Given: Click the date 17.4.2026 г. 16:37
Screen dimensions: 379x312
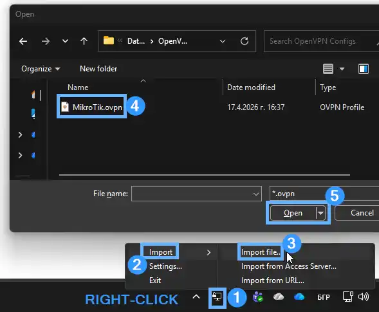Looking at the screenshot, I should (255, 107).
